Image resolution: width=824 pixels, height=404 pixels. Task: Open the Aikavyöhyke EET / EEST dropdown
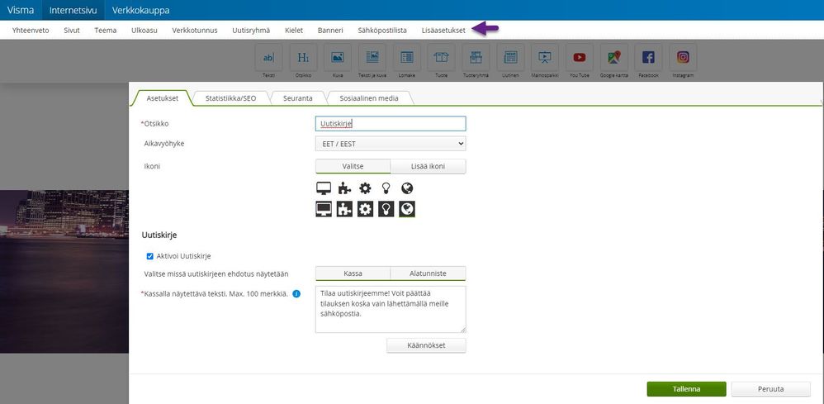(x=391, y=144)
